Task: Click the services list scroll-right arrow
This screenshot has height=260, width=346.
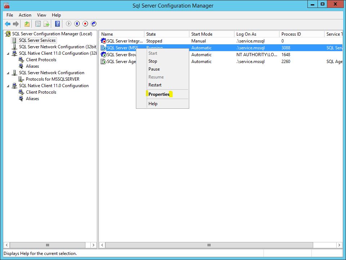Action: [339, 245]
